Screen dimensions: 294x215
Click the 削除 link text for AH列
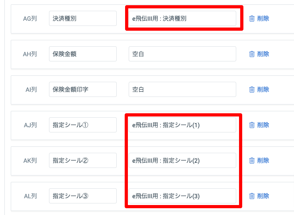(x=263, y=54)
